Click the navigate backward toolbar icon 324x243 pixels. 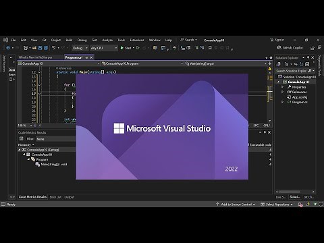coord(8,48)
